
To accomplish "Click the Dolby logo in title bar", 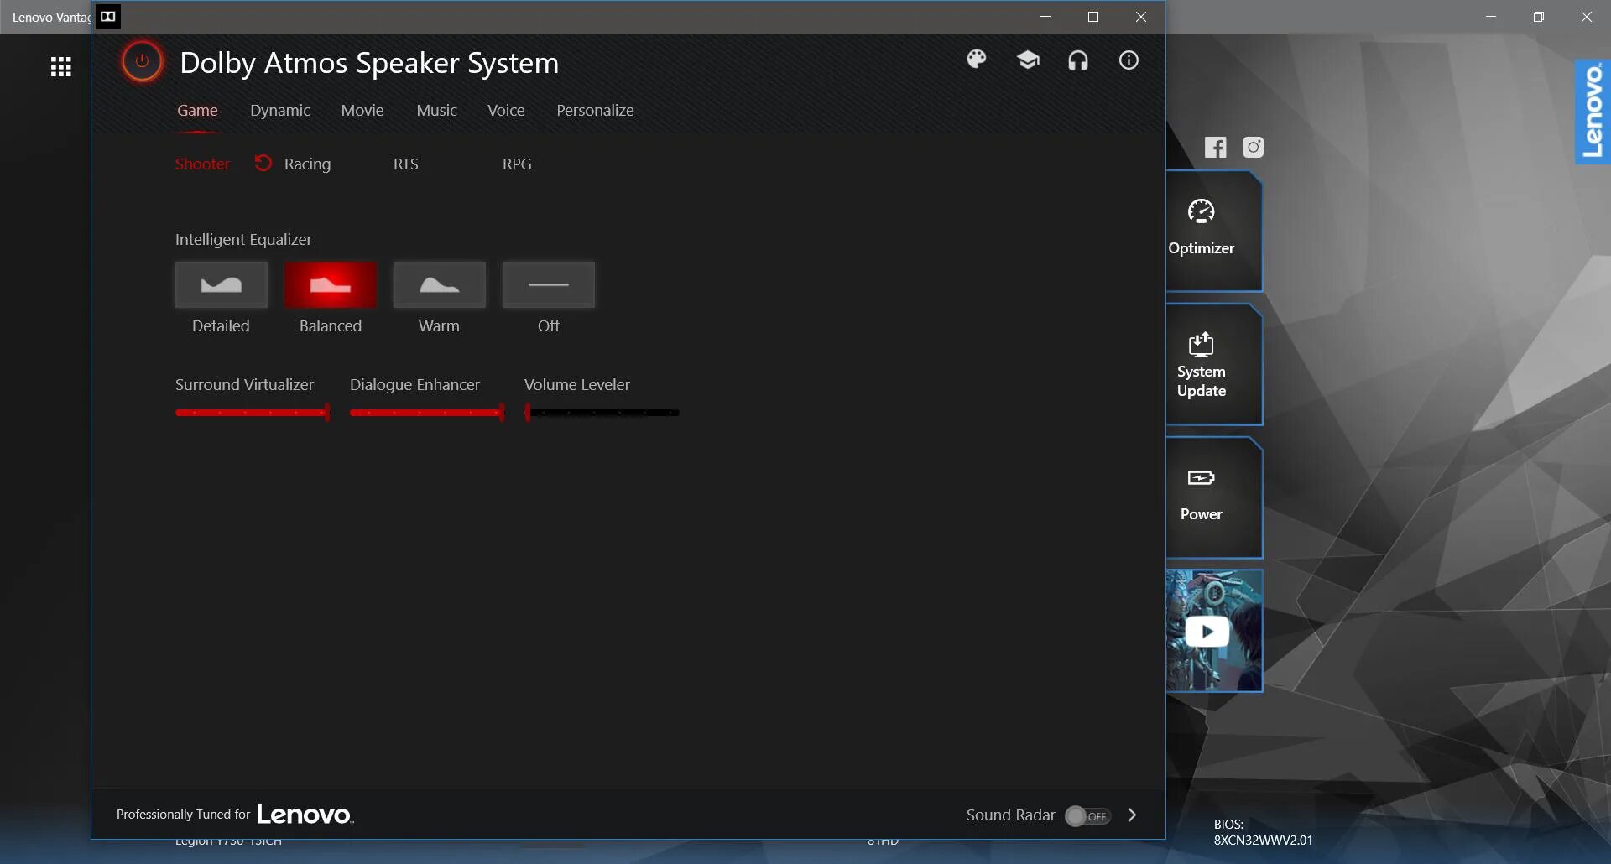I will pos(108,17).
